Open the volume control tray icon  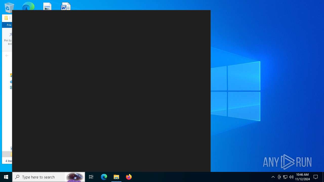click(291, 177)
